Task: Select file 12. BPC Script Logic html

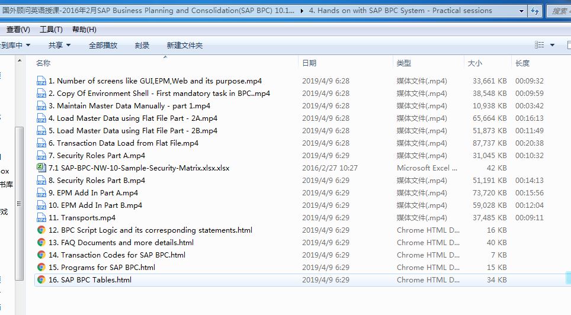Action: coord(150,230)
